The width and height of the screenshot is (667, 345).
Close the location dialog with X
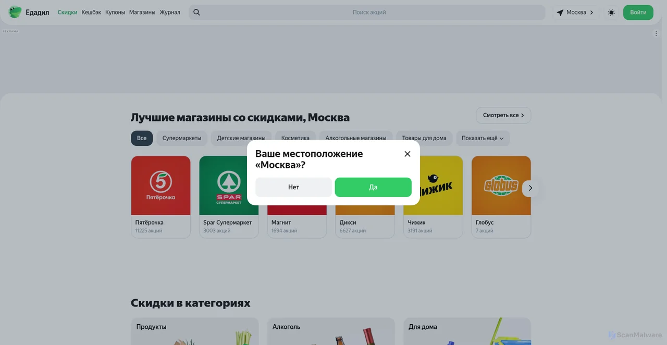tap(407, 154)
